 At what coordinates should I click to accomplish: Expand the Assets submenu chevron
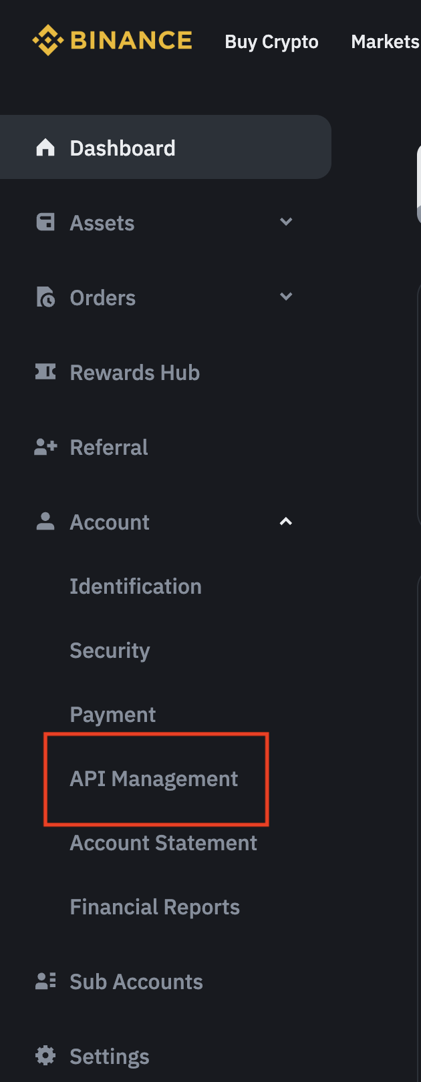click(x=286, y=222)
